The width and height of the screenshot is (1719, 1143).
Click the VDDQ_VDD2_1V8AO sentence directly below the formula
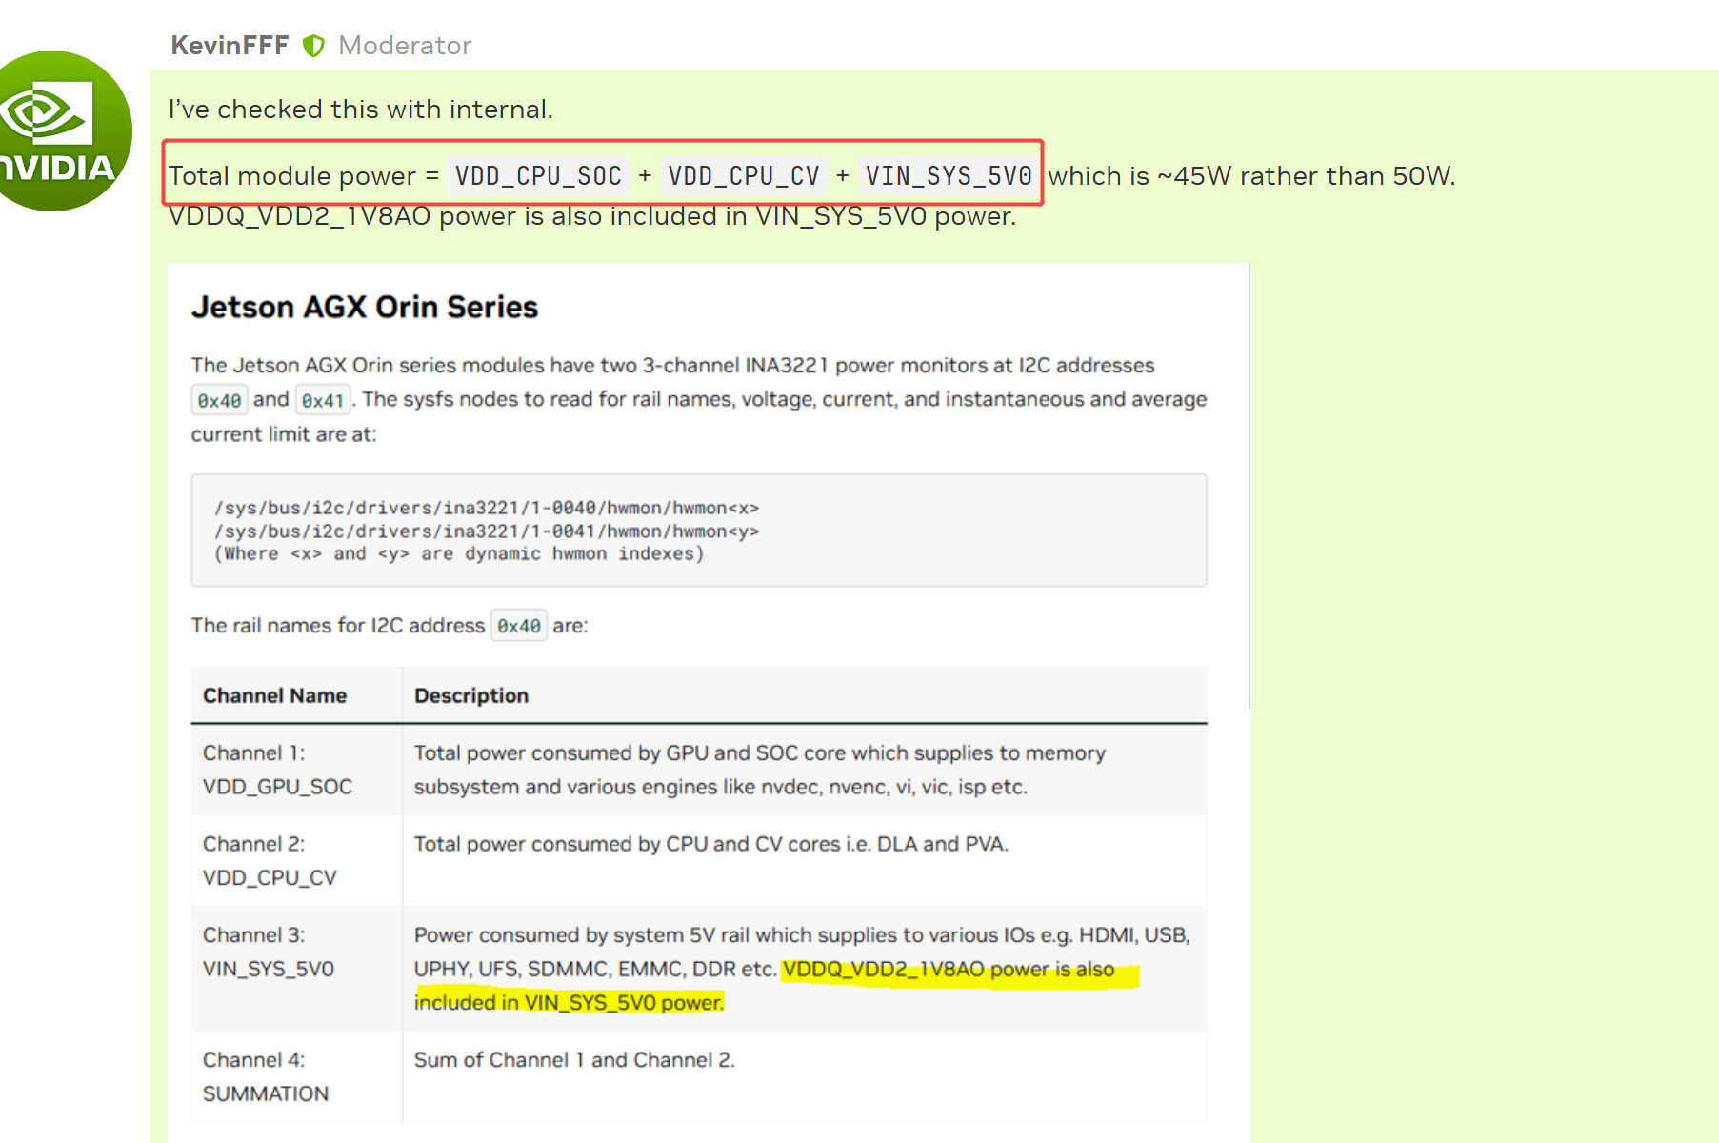coord(592,216)
